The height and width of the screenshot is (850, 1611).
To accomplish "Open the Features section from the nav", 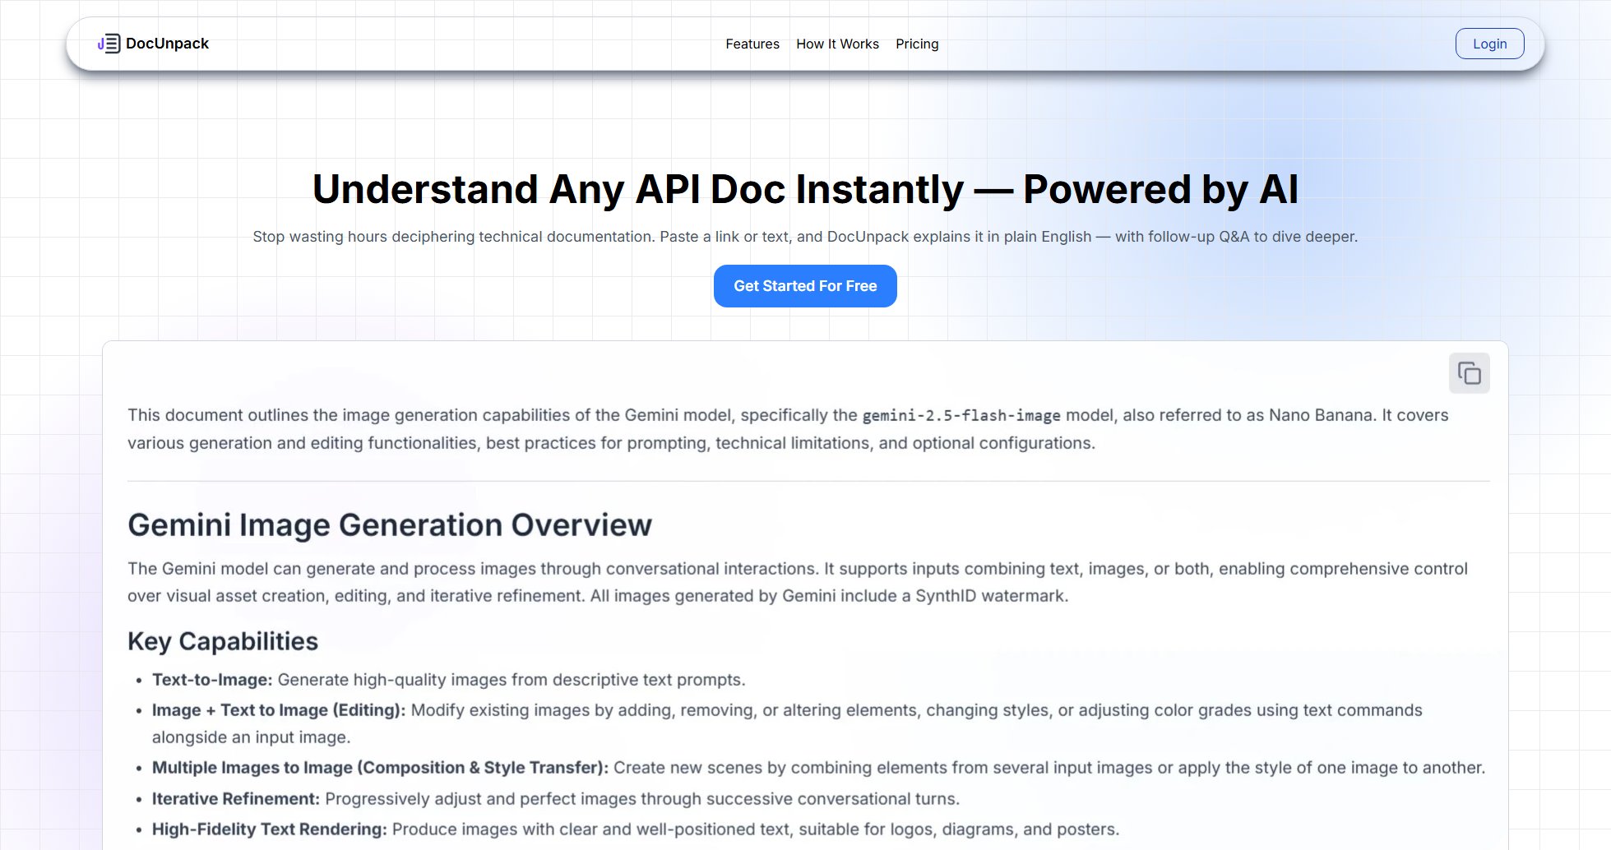I will [752, 44].
